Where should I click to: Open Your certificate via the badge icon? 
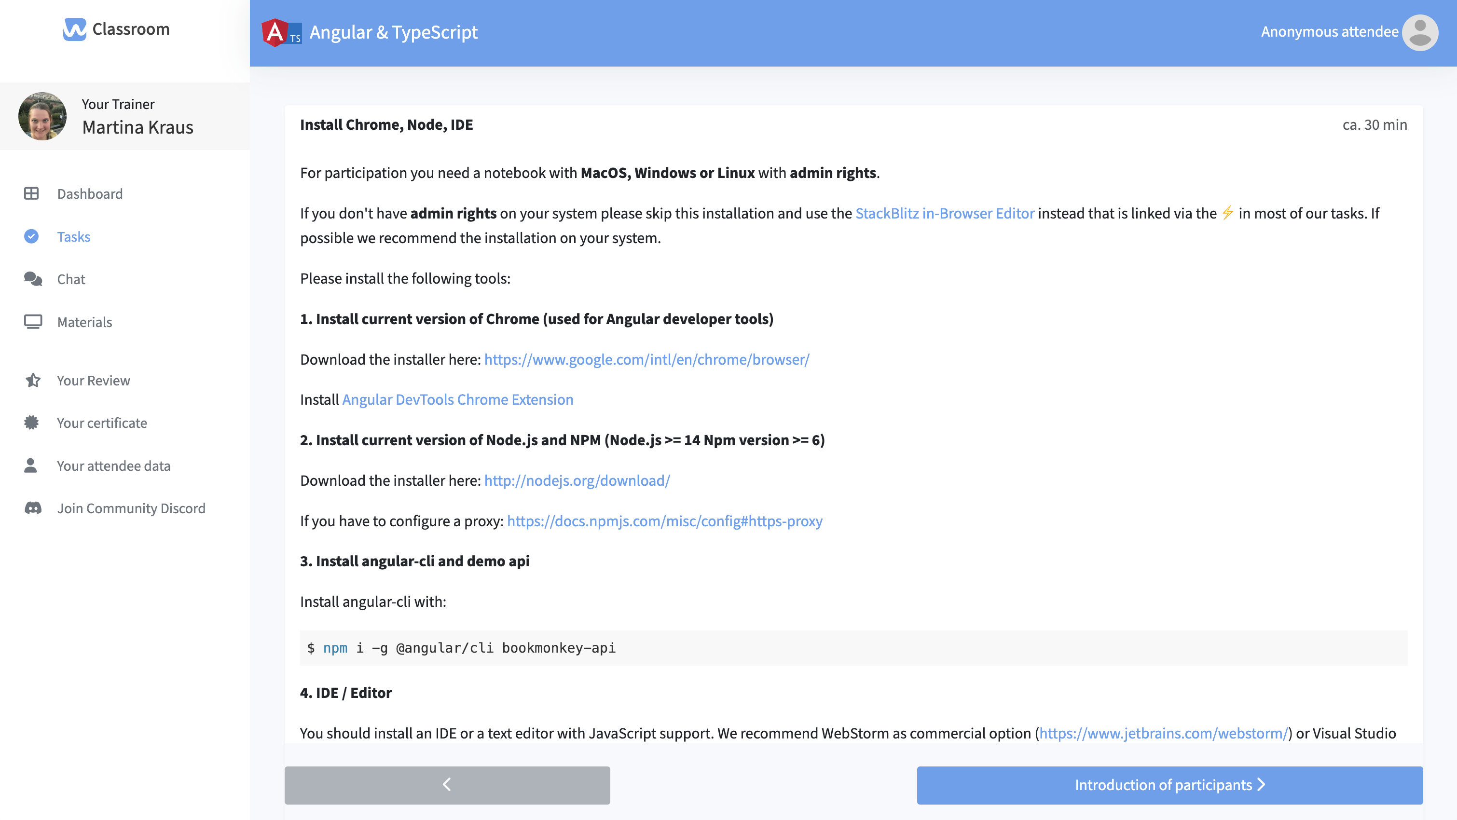coord(32,423)
